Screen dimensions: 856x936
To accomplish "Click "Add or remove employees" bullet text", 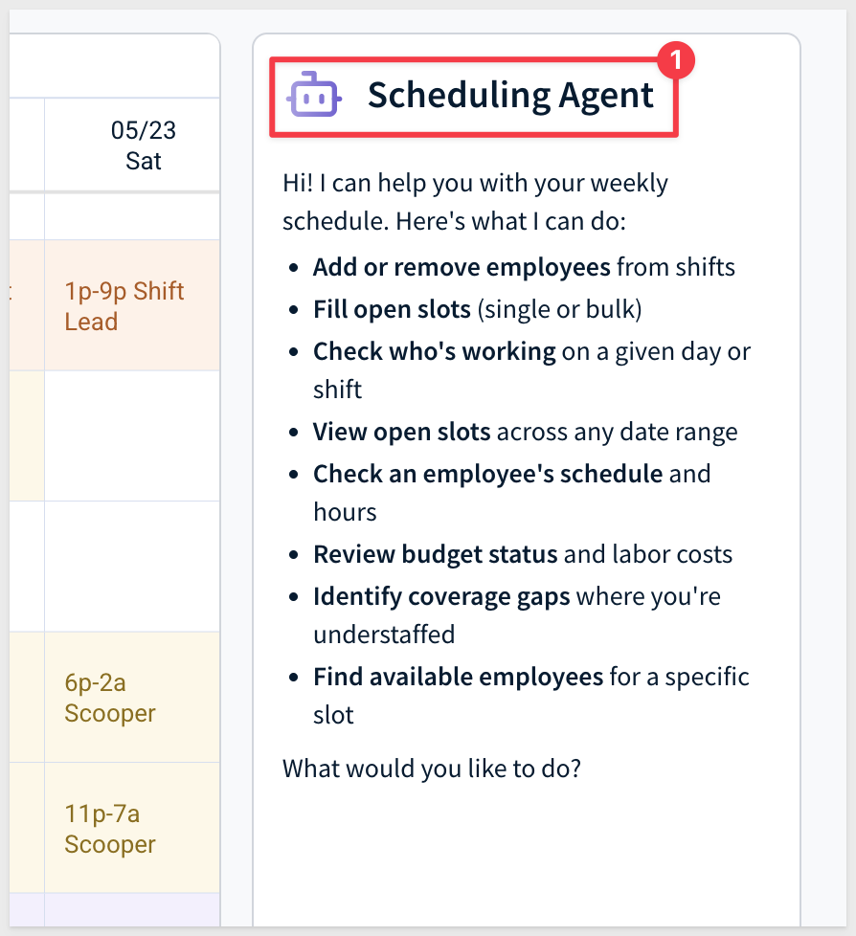I will [x=462, y=267].
